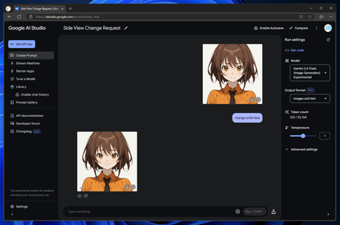
Task: Click the Type something prompt field
Action: 149,212
